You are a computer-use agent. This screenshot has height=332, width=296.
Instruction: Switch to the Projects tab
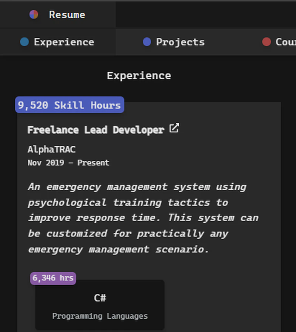(180, 42)
